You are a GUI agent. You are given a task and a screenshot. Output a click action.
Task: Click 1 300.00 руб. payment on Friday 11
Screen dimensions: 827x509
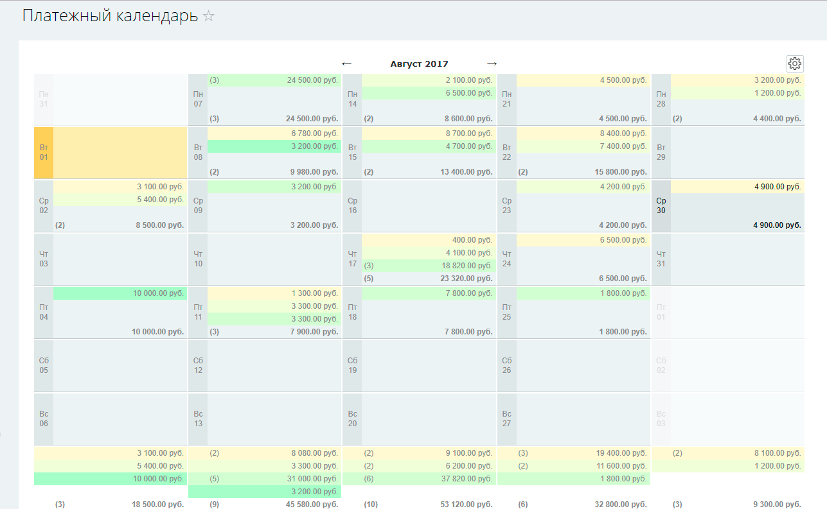click(274, 293)
